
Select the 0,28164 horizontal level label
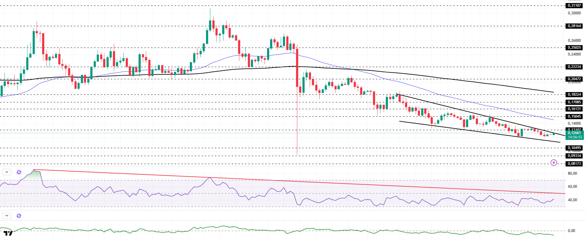pos(574,26)
